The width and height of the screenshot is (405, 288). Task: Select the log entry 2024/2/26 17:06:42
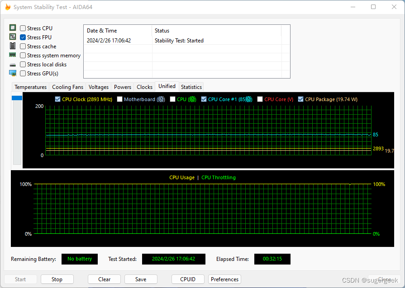[x=109, y=41]
